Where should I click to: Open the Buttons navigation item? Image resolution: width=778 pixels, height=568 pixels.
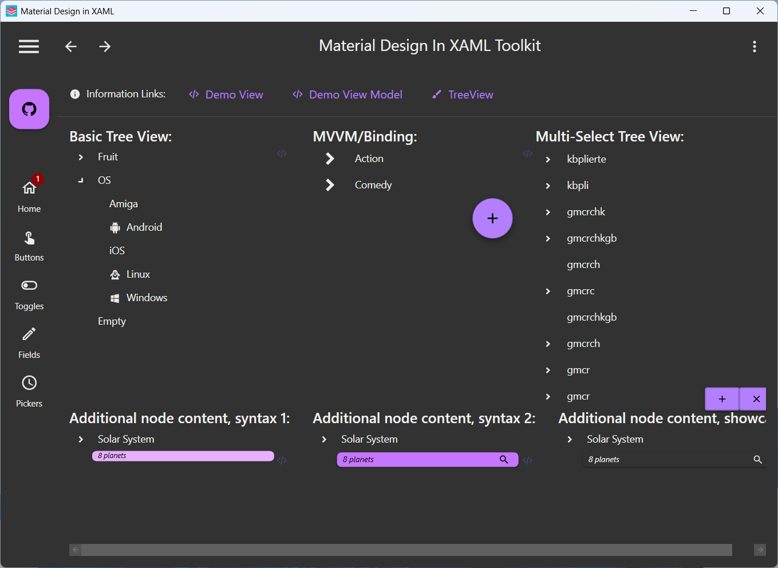pos(29,246)
